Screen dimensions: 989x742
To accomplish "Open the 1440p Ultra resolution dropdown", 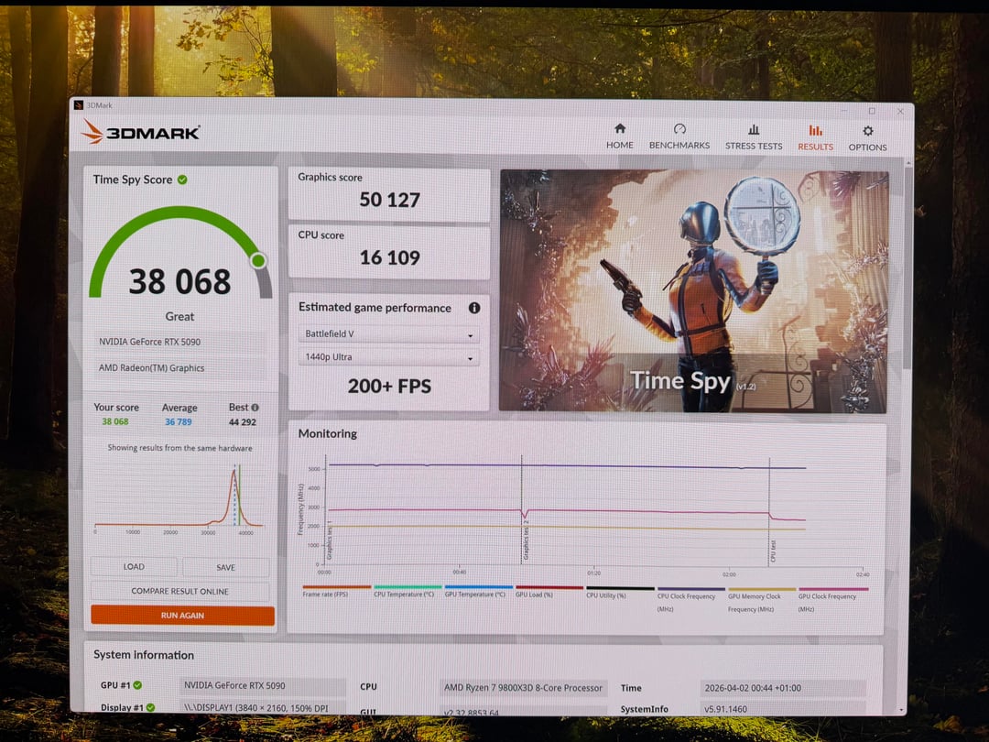I will (389, 357).
